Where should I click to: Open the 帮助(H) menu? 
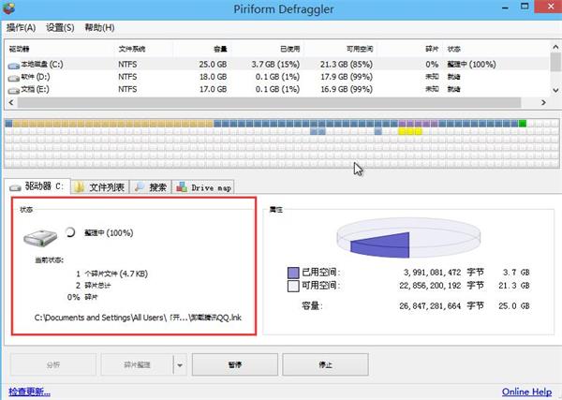pyautogui.click(x=99, y=27)
